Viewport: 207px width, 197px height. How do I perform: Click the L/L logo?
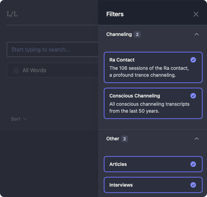pos(12,14)
